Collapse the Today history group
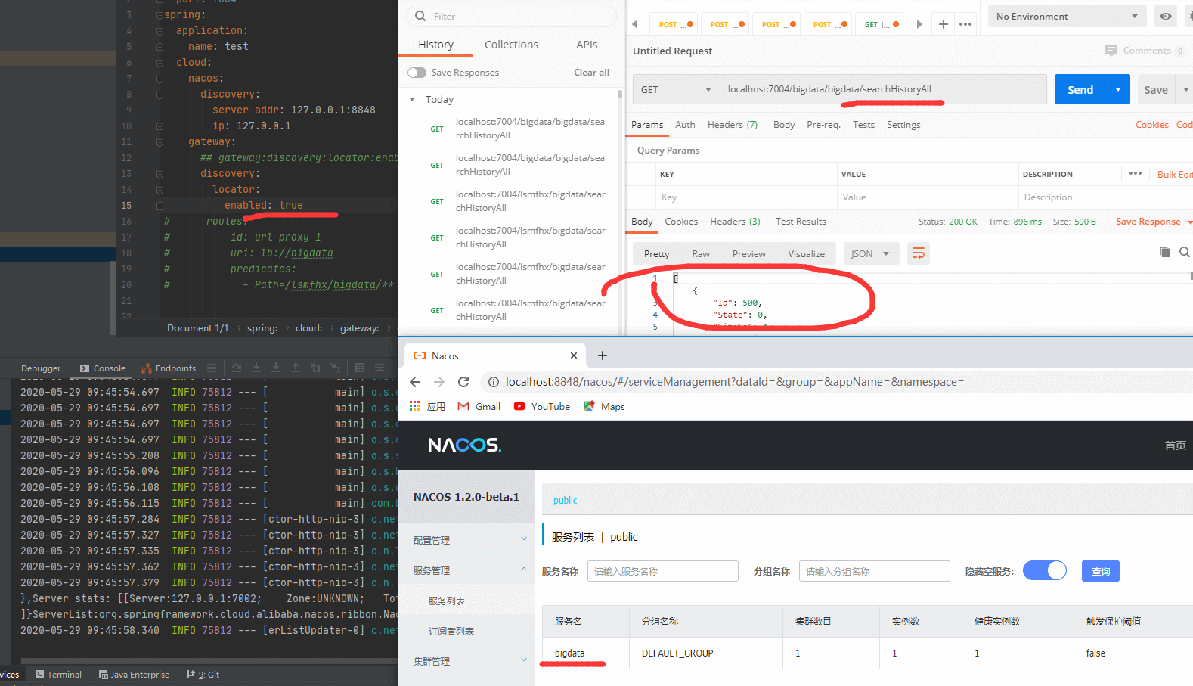Image resolution: width=1193 pixels, height=686 pixels. pyautogui.click(x=412, y=99)
